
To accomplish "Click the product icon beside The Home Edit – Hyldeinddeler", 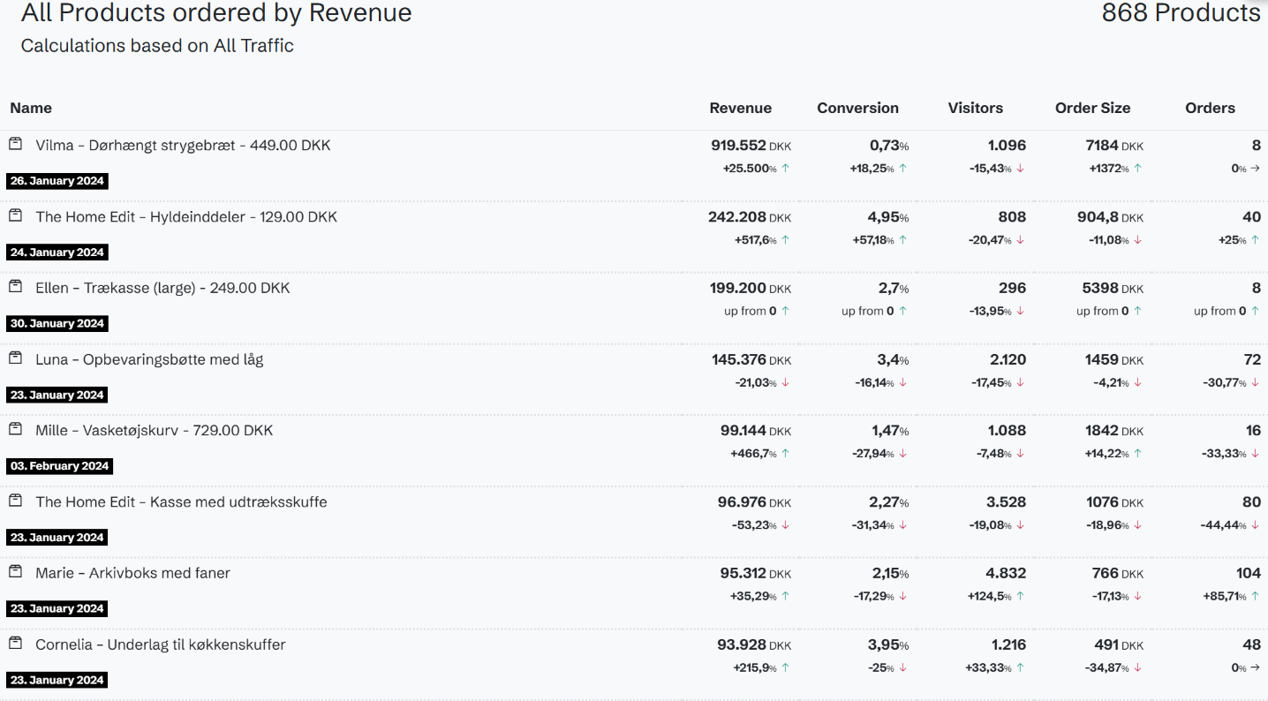I will point(15,215).
